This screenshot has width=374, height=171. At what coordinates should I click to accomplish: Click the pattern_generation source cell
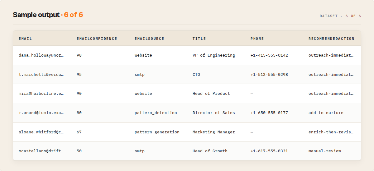coord(157,132)
